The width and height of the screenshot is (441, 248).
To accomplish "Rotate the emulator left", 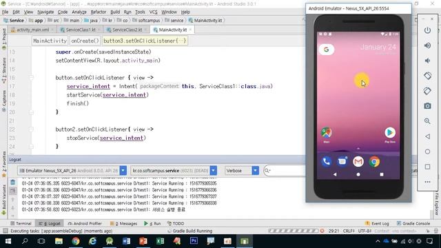I will point(427,76).
